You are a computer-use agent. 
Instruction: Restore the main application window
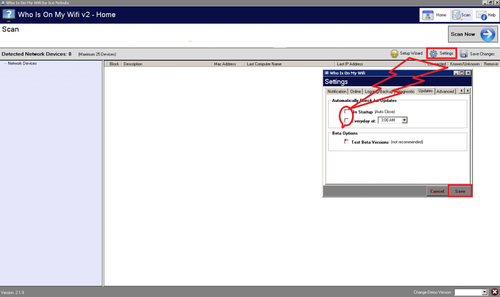pos(491,2)
